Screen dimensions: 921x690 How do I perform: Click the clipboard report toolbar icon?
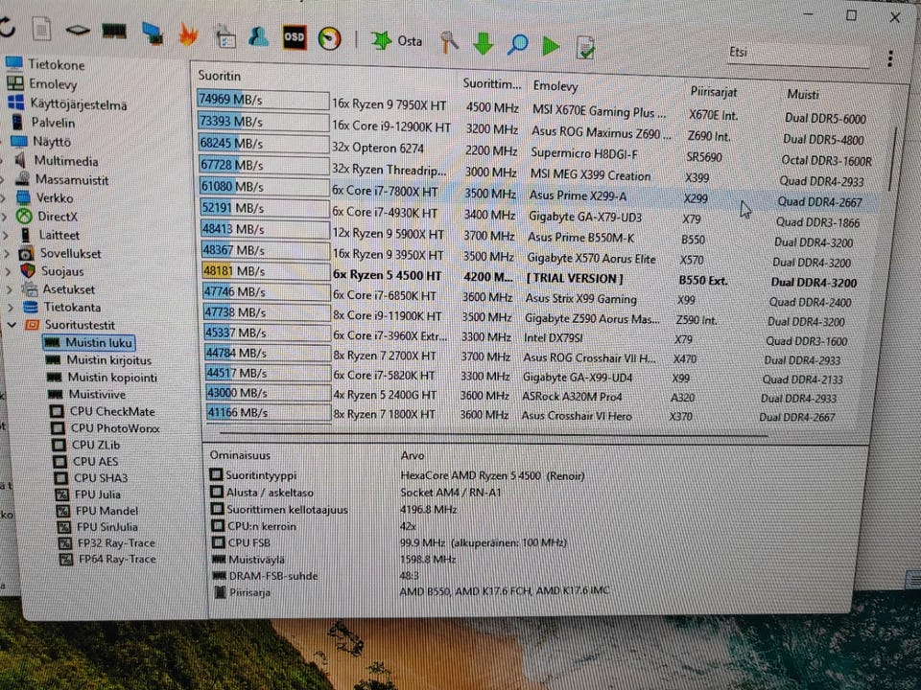(224, 35)
